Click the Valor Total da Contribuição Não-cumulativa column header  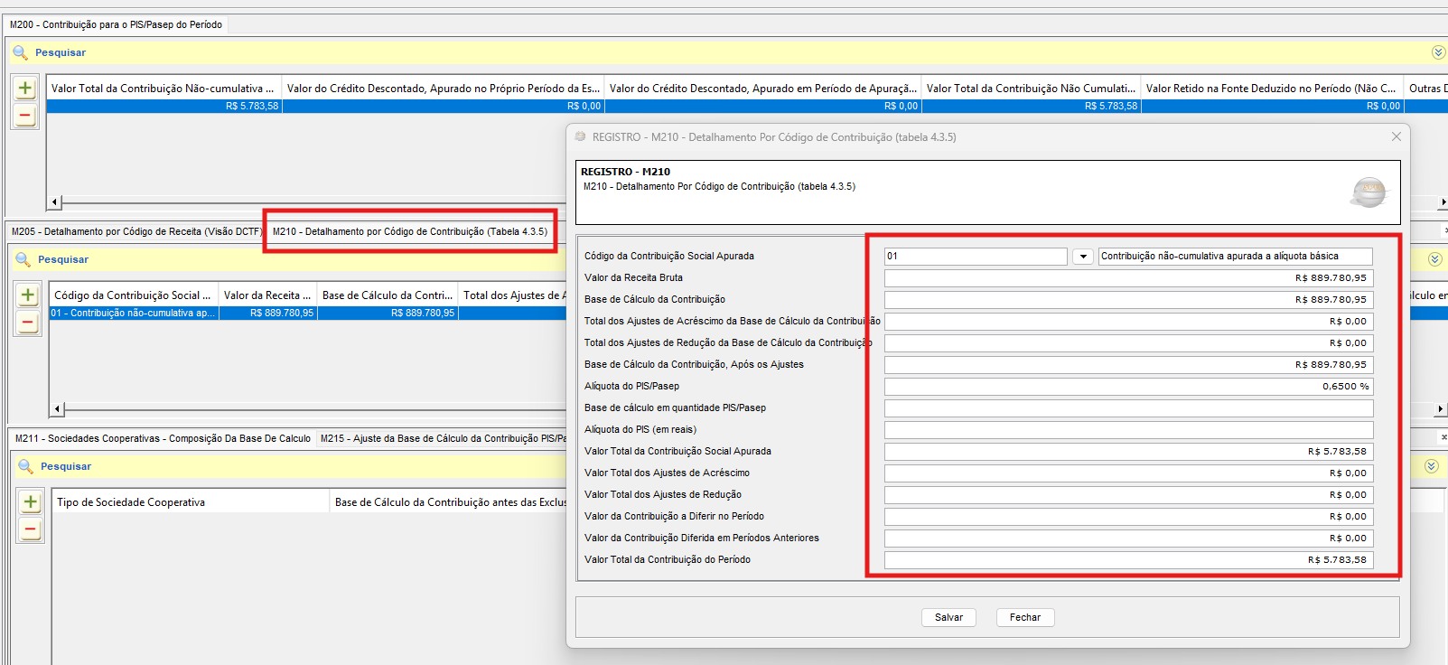pyautogui.click(x=163, y=88)
